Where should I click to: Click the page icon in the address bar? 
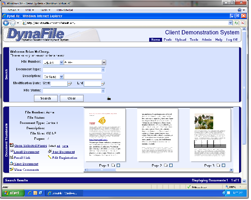24,23
